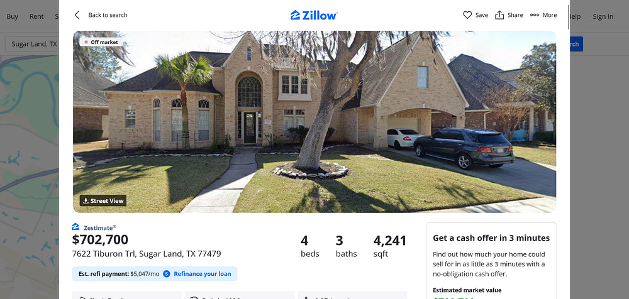629x299 pixels.
Task: Click the Share upload icon
Action: pos(499,15)
